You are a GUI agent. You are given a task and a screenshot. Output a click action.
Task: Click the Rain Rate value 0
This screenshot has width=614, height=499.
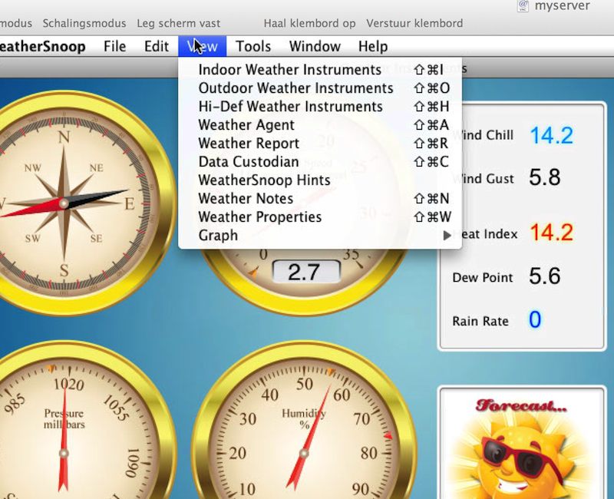(x=535, y=319)
